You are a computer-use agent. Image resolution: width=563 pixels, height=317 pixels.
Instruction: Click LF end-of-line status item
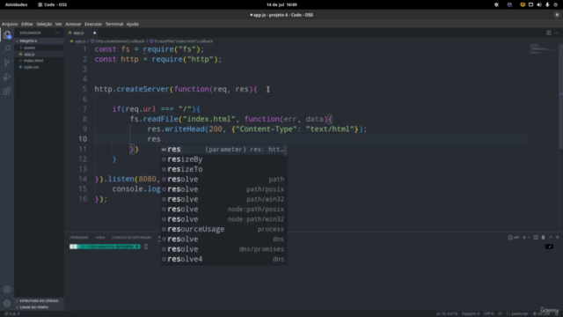click(x=500, y=313)
